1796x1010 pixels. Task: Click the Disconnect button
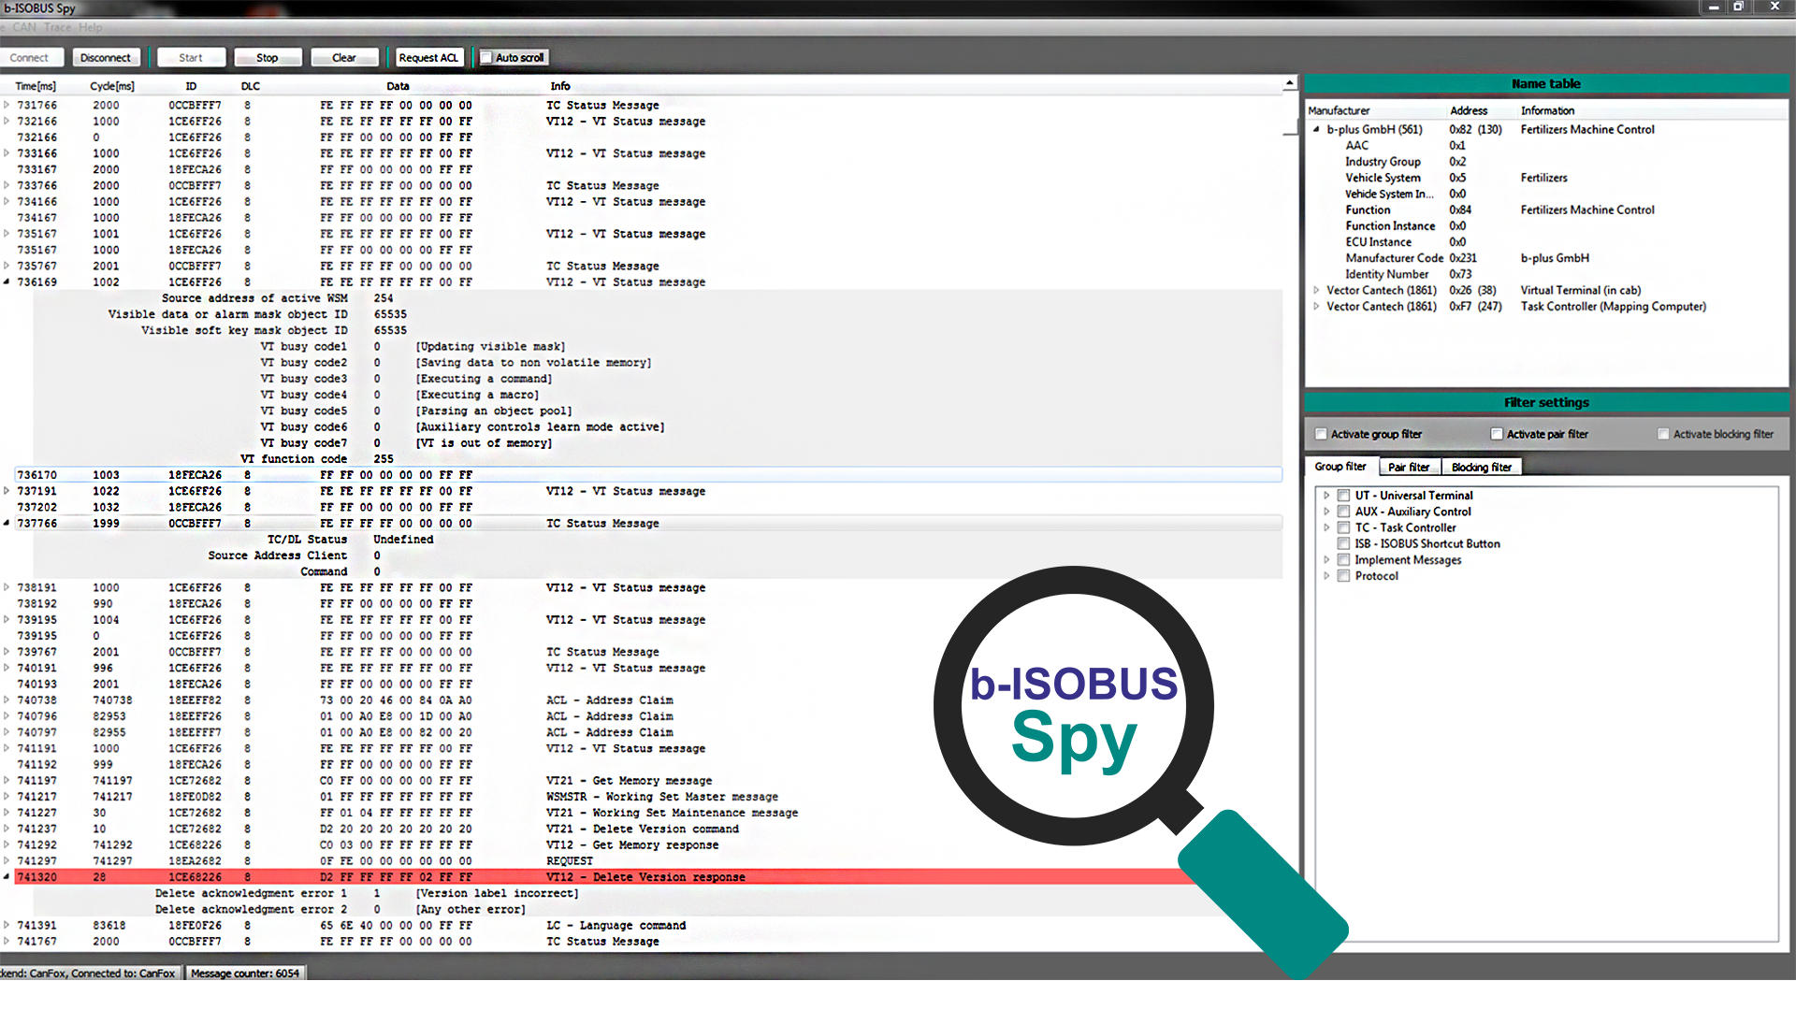click(106, 58)
